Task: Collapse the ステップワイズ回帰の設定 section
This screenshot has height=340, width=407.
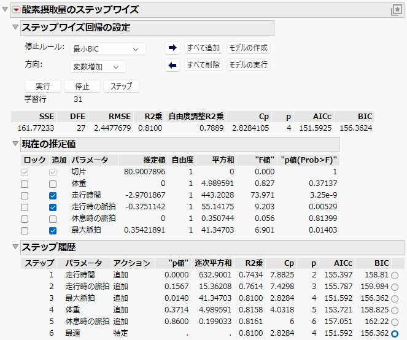Action: (15, 27)
